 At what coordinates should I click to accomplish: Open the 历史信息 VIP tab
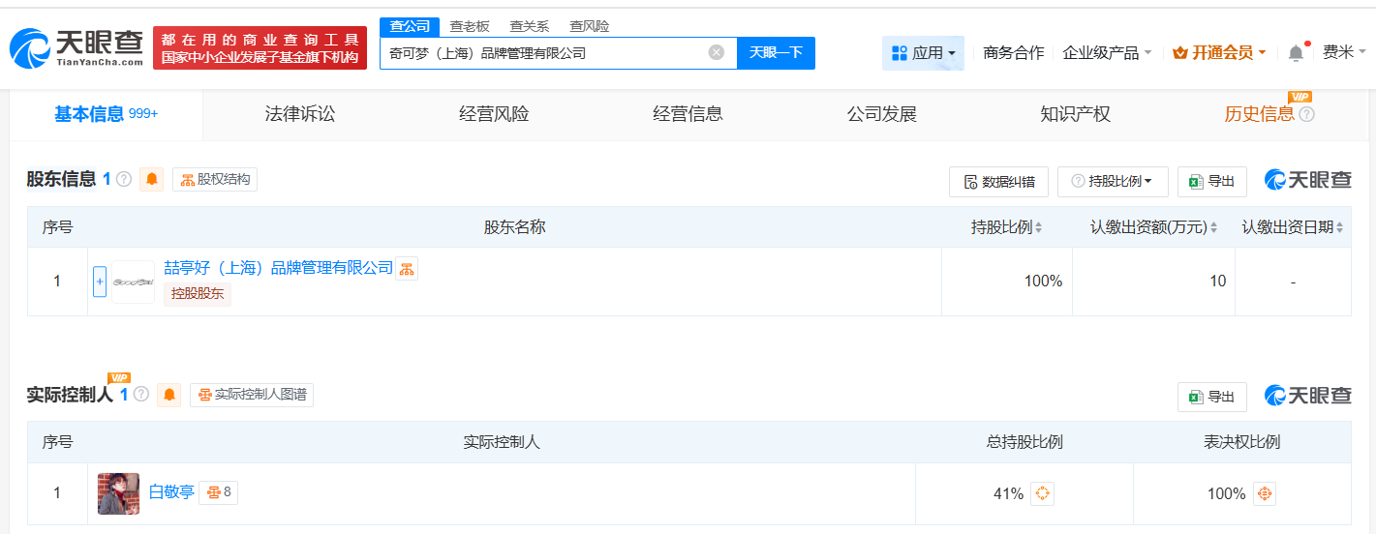point(1259,114)
